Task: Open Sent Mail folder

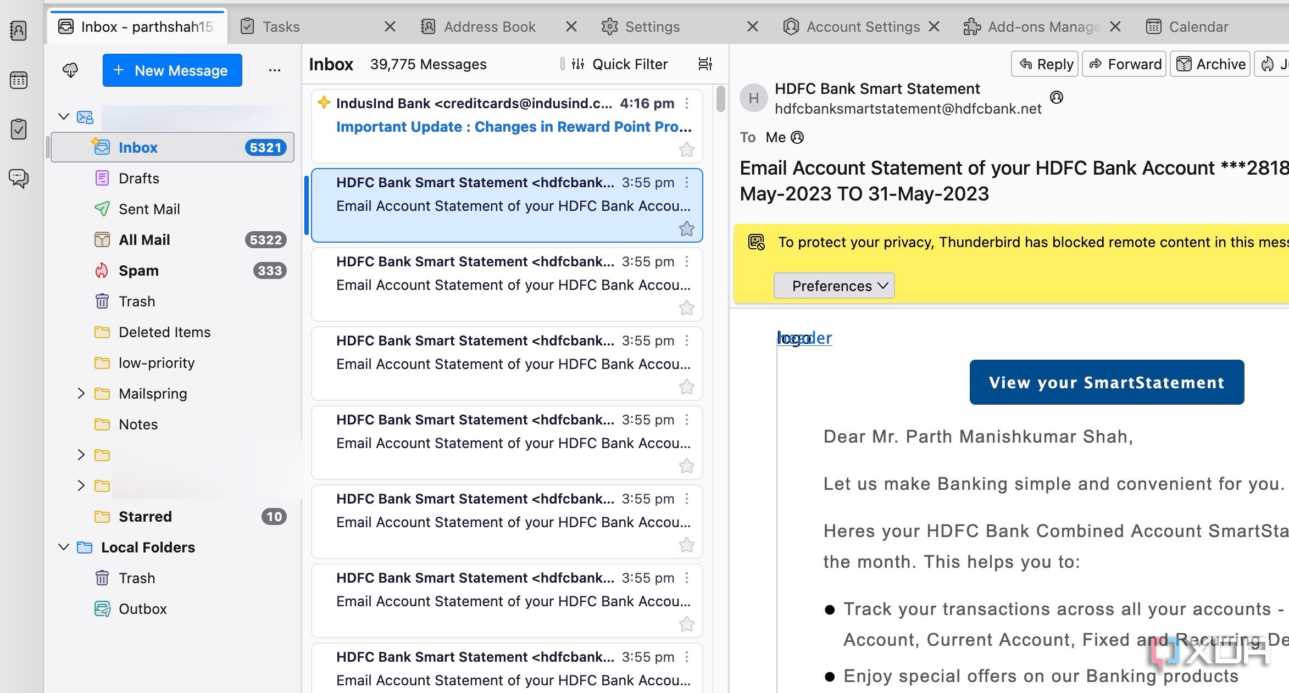Action: pos(172,209)
